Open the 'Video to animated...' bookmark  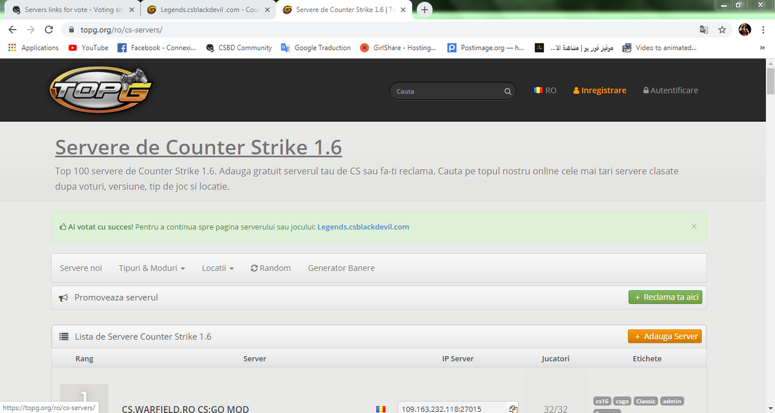[x=659, y=48]
